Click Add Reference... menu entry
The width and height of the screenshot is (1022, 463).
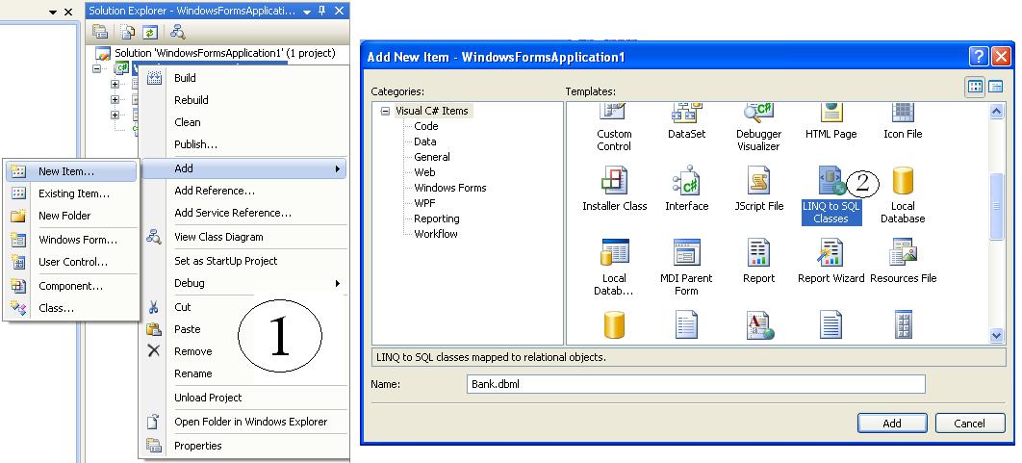click(x=244, y=191)
